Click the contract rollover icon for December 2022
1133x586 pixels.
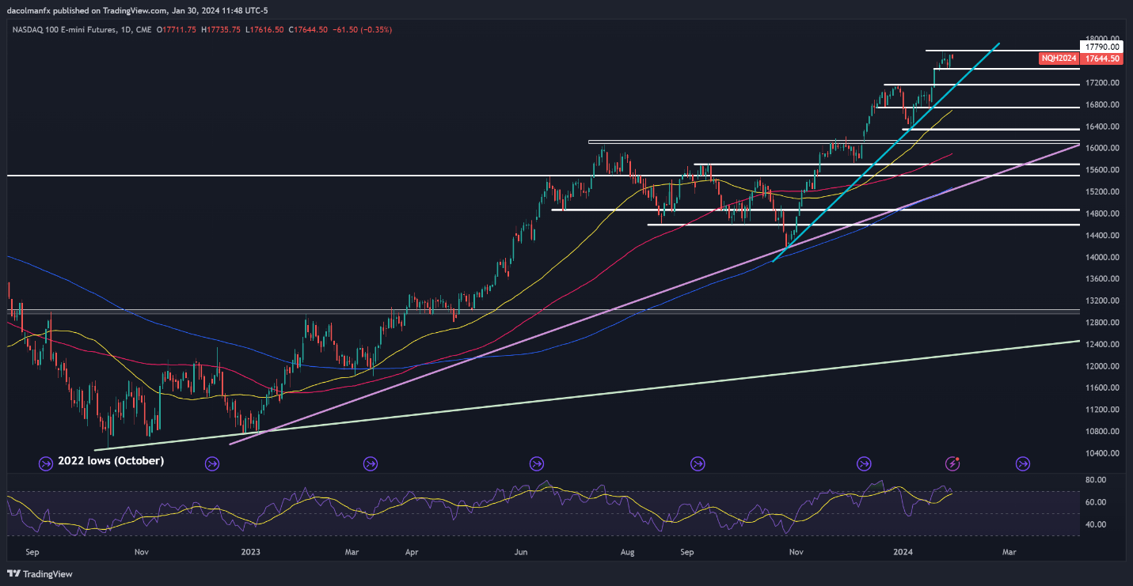point(211,463)
